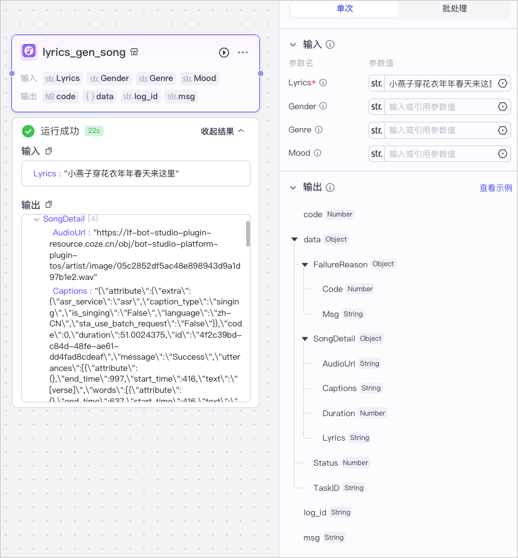This screenshot has height=558, width=518.
Task: Click the output panel vertical scrollbar
Action: [248, 233]
